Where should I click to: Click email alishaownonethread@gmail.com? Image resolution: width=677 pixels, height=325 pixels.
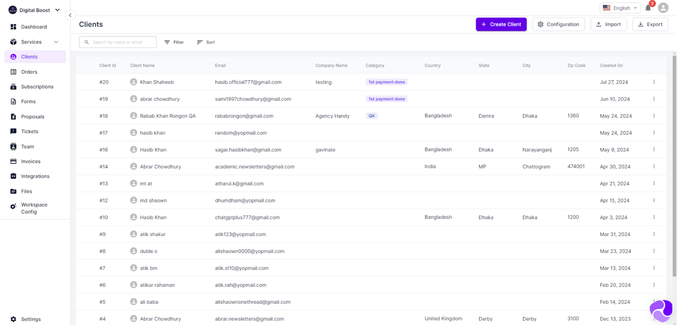click(x=253, y=302)
